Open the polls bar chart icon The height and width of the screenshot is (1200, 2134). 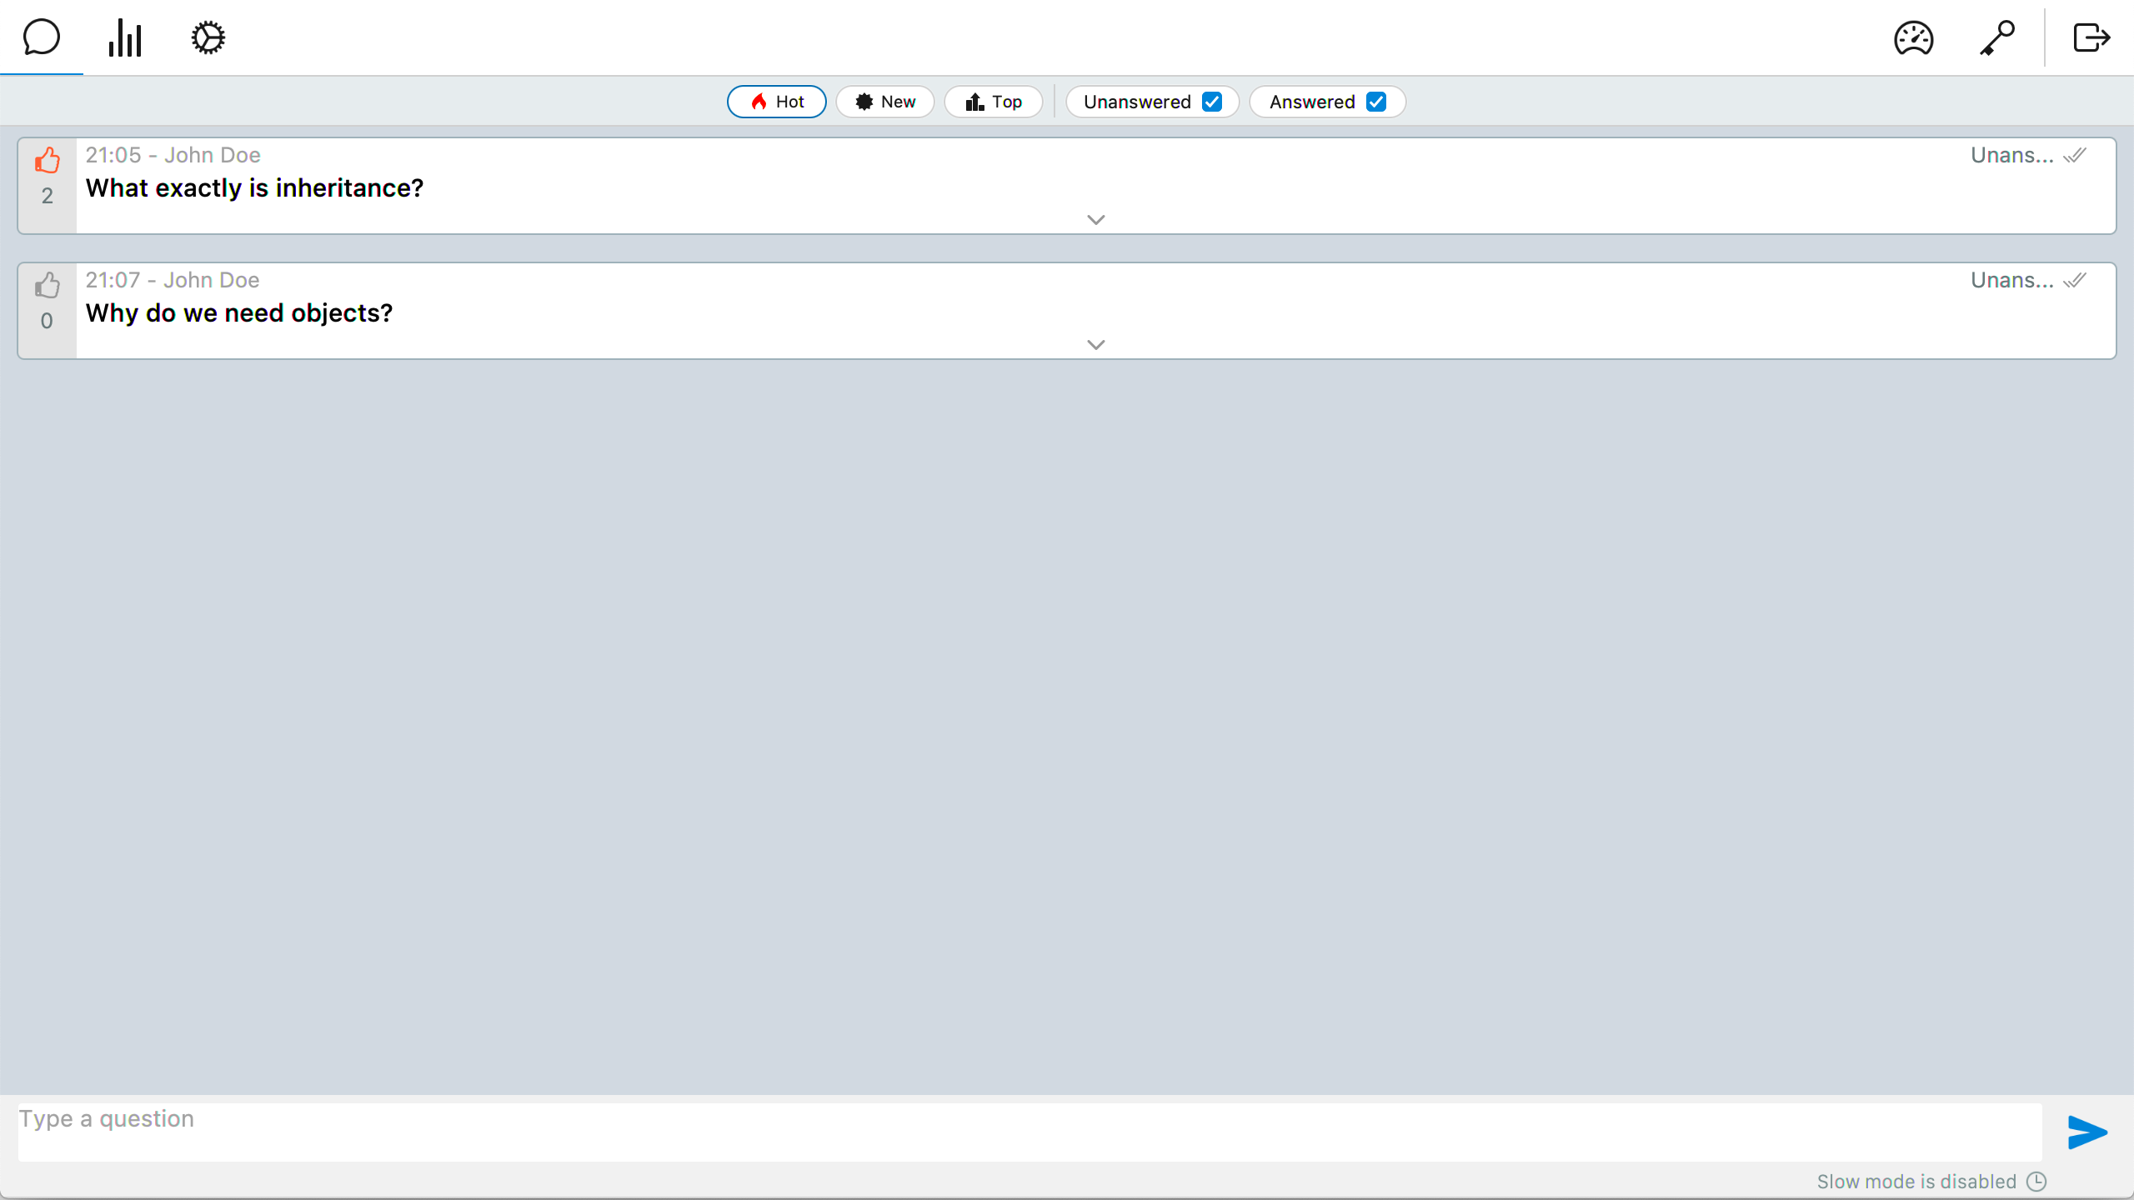125,37
